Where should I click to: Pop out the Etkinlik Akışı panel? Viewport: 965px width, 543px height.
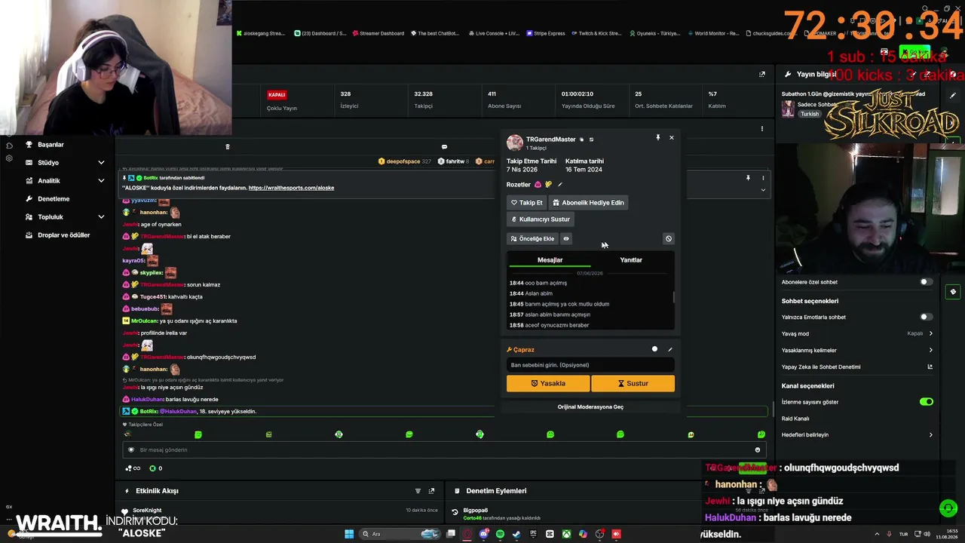pyautogui.click(x=431, y=491)
